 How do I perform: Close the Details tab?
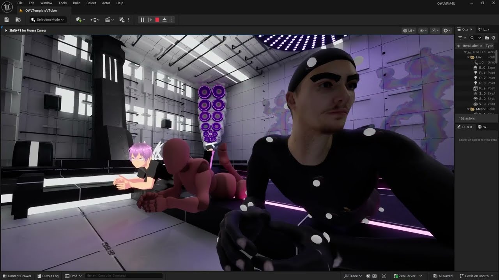471,127
